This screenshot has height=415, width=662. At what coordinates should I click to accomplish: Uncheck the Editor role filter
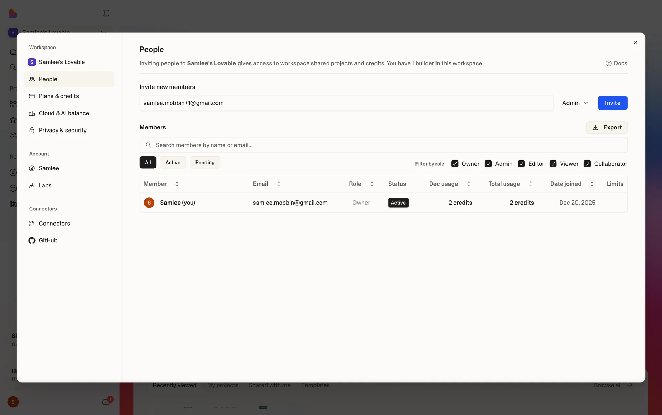[x=521, y=164]
